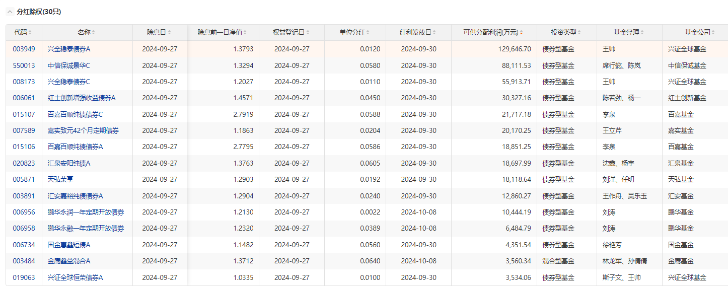The height and width of the screenshot is (286, 728).
Task: Open fund code 003484 link
Action: click(x=24, y=261)
